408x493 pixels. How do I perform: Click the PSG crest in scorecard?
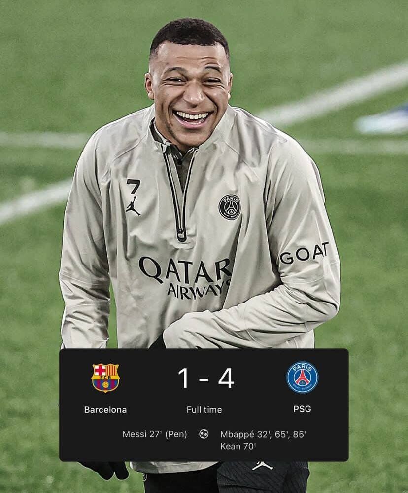[302, 378]
